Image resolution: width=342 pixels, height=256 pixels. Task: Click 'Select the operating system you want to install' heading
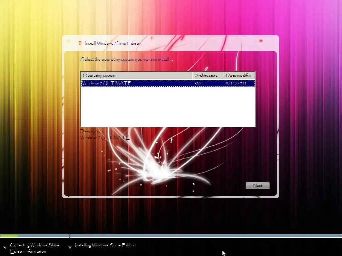(x=125, y=59)
